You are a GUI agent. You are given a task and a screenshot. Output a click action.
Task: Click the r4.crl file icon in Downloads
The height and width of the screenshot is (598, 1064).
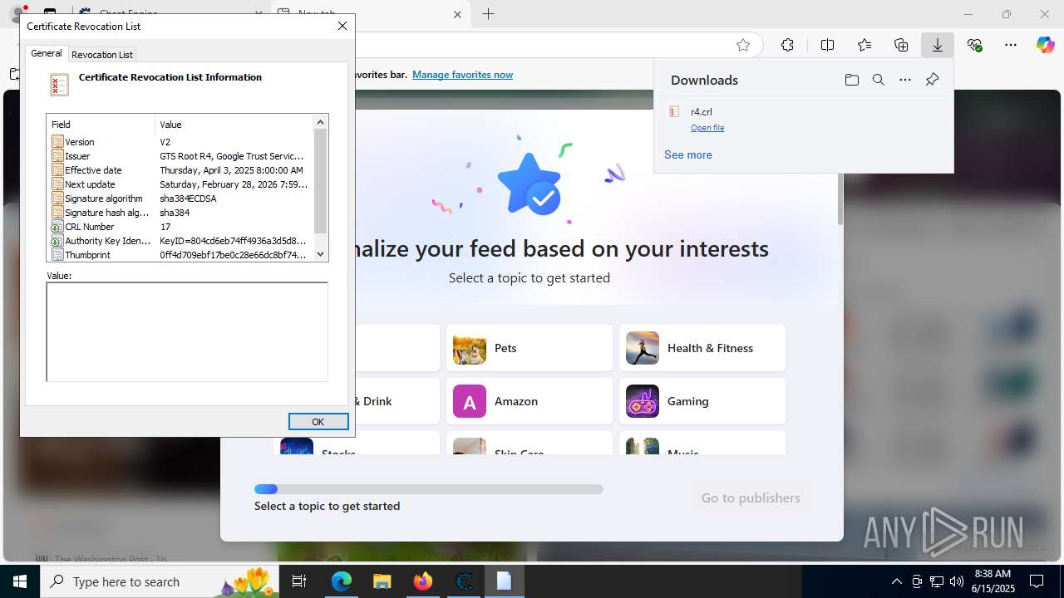click(674, 111)
